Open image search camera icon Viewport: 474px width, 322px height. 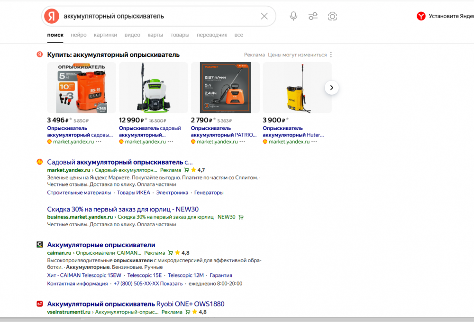point(332,16)
